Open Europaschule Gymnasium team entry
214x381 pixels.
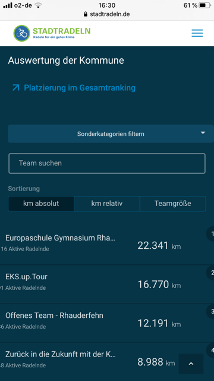coord(107,245)
